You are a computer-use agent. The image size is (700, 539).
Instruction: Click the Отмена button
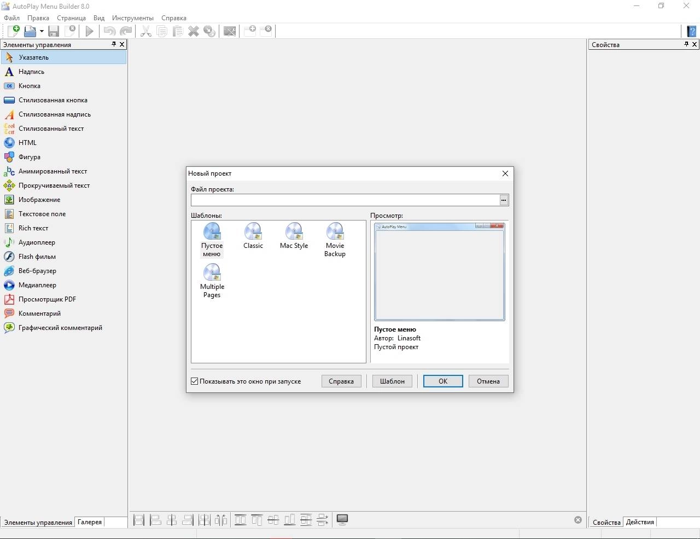[x=488, y=381]
